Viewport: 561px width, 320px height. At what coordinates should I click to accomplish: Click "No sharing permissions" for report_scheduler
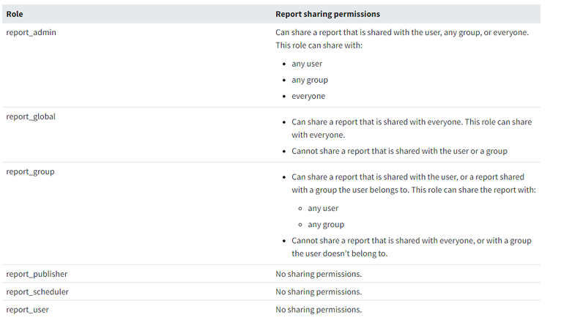(319, 291)
